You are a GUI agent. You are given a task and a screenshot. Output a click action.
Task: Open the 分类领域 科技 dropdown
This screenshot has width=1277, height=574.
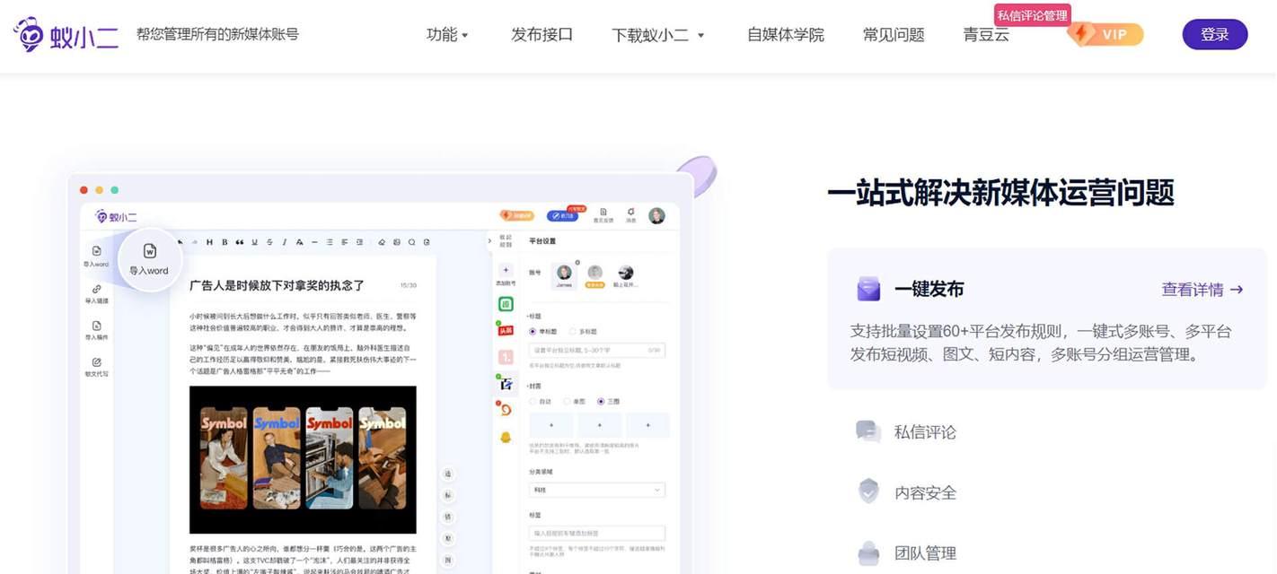click(597, 490)
